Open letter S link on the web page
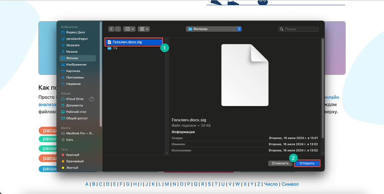 pyautogui.click(x=209, y=184)
